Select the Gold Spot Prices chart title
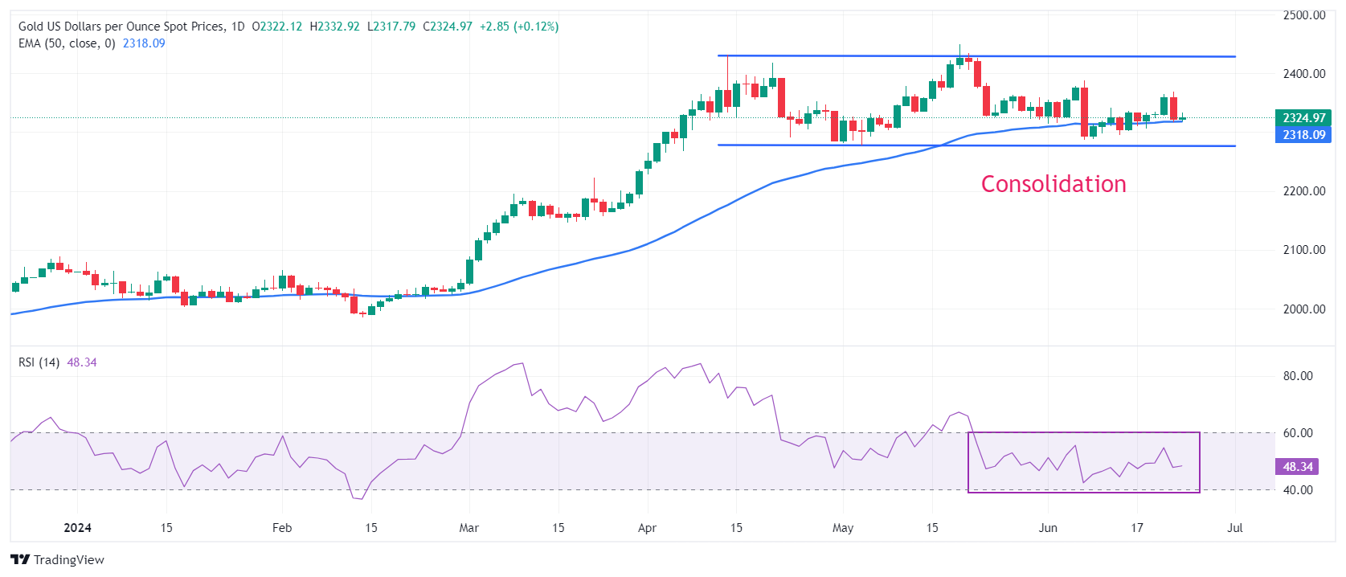 [x=121, y=27]
